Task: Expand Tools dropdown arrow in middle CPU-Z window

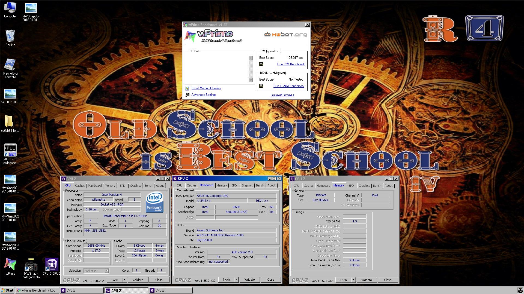Action: tap(236, 280)
